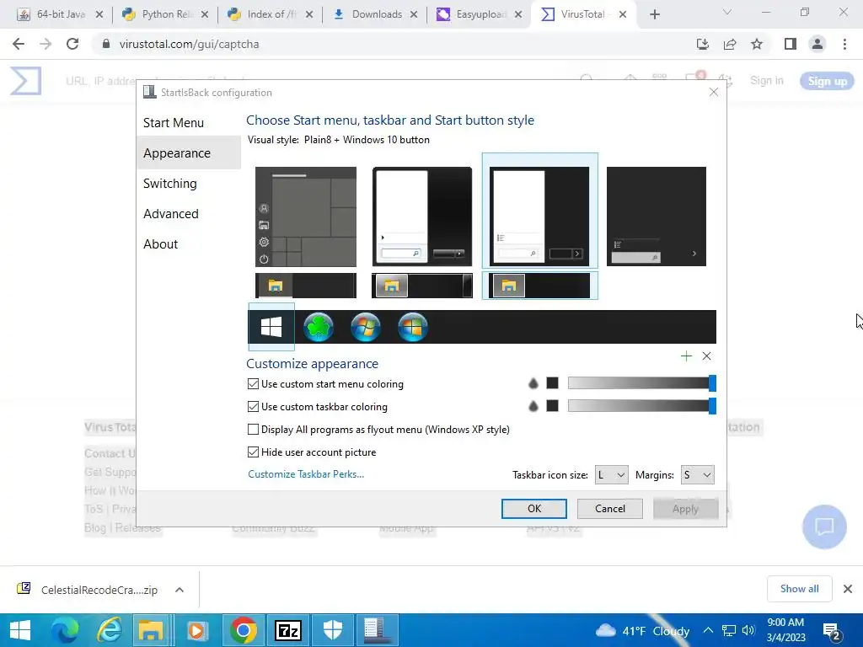This screenshot has height=647, width=863.
Task: Show hidden system tray icons
Action: [708, 630]
